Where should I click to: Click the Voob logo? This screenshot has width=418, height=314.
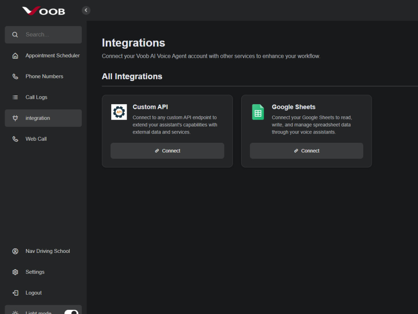(x=44, y=11)
